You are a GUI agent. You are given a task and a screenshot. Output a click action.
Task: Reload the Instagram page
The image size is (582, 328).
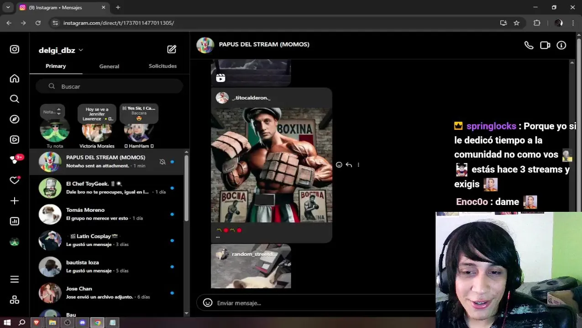pos(38,23)
